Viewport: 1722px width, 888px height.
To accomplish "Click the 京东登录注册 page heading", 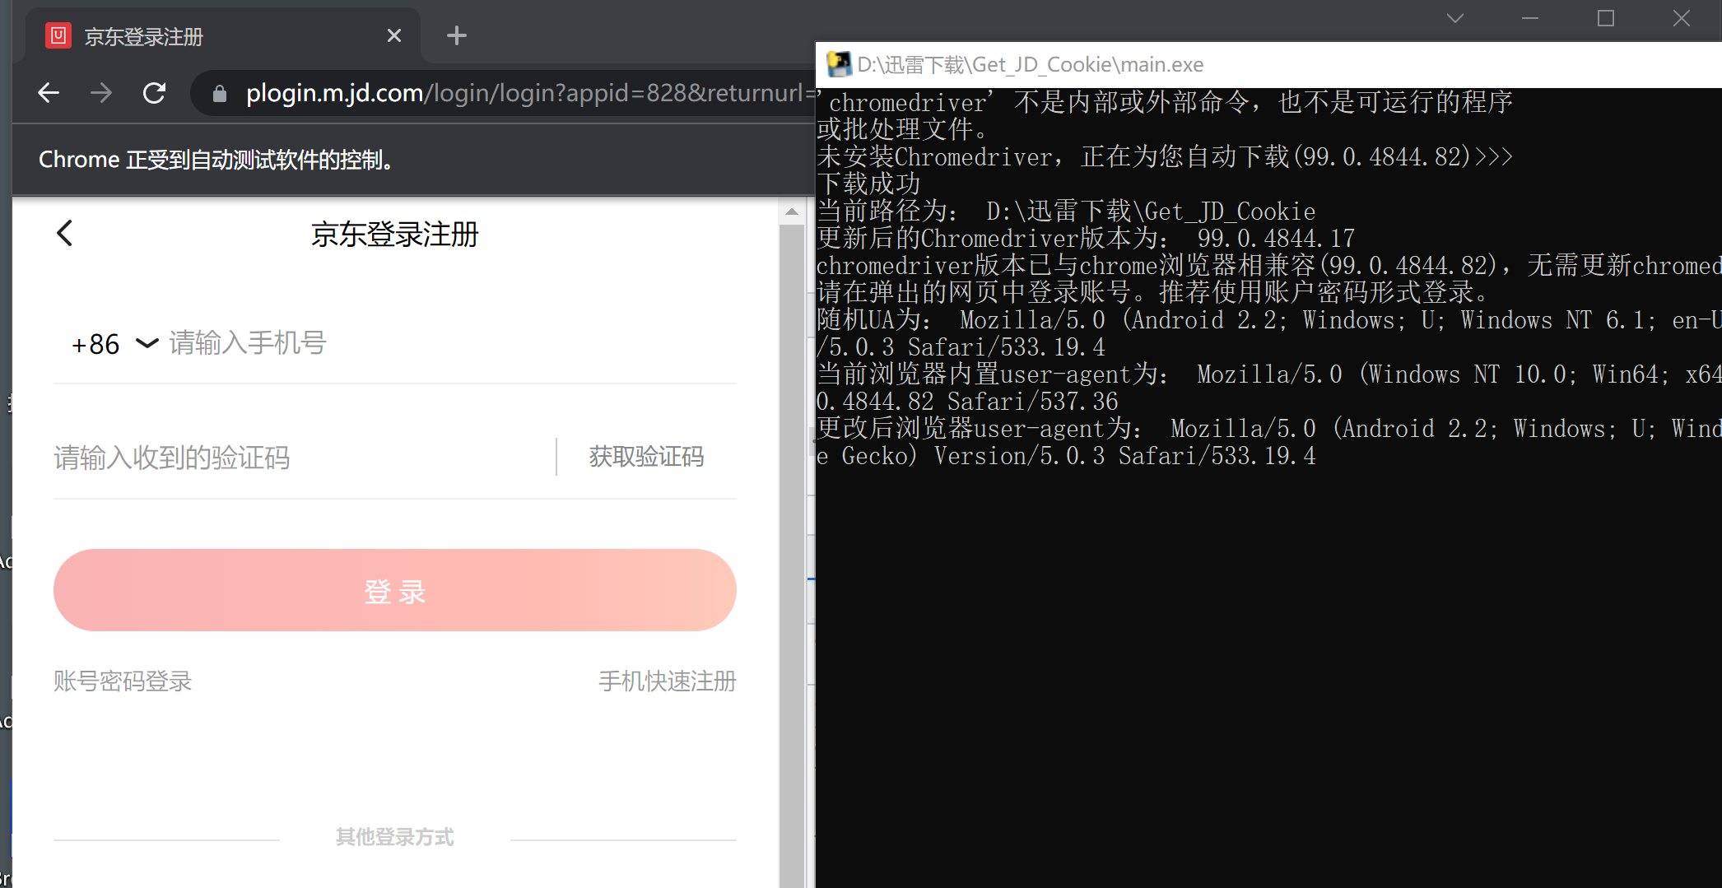I will pyautogui.click(x=394, y=234).
